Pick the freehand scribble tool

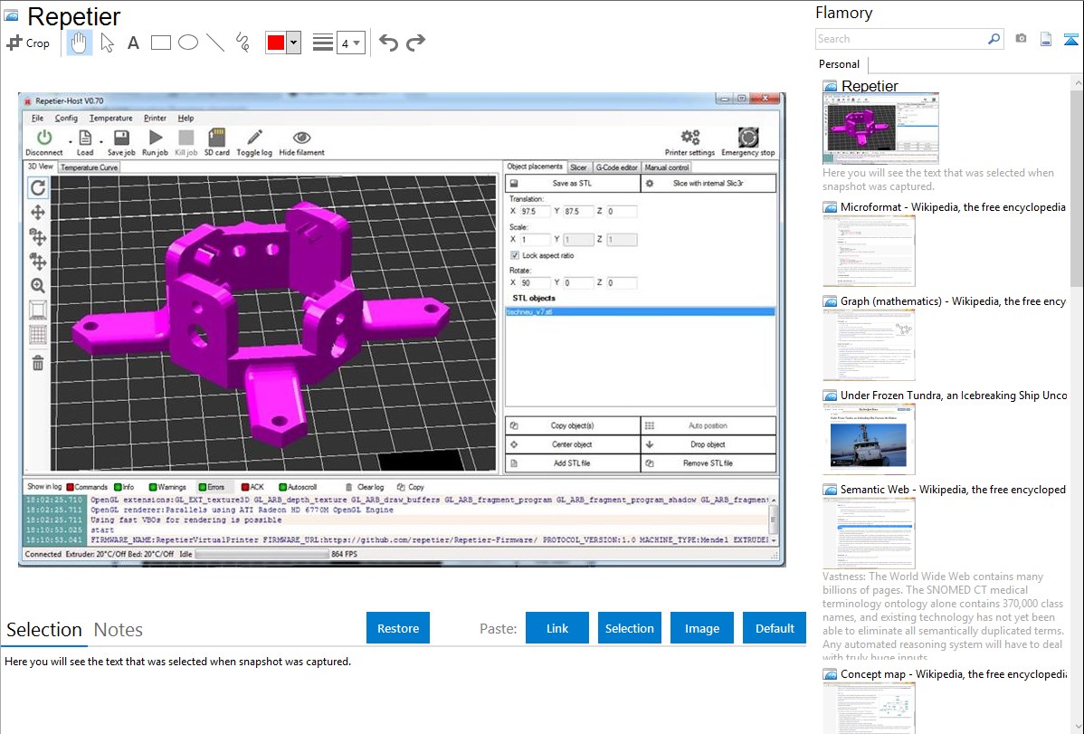point(242,43)
